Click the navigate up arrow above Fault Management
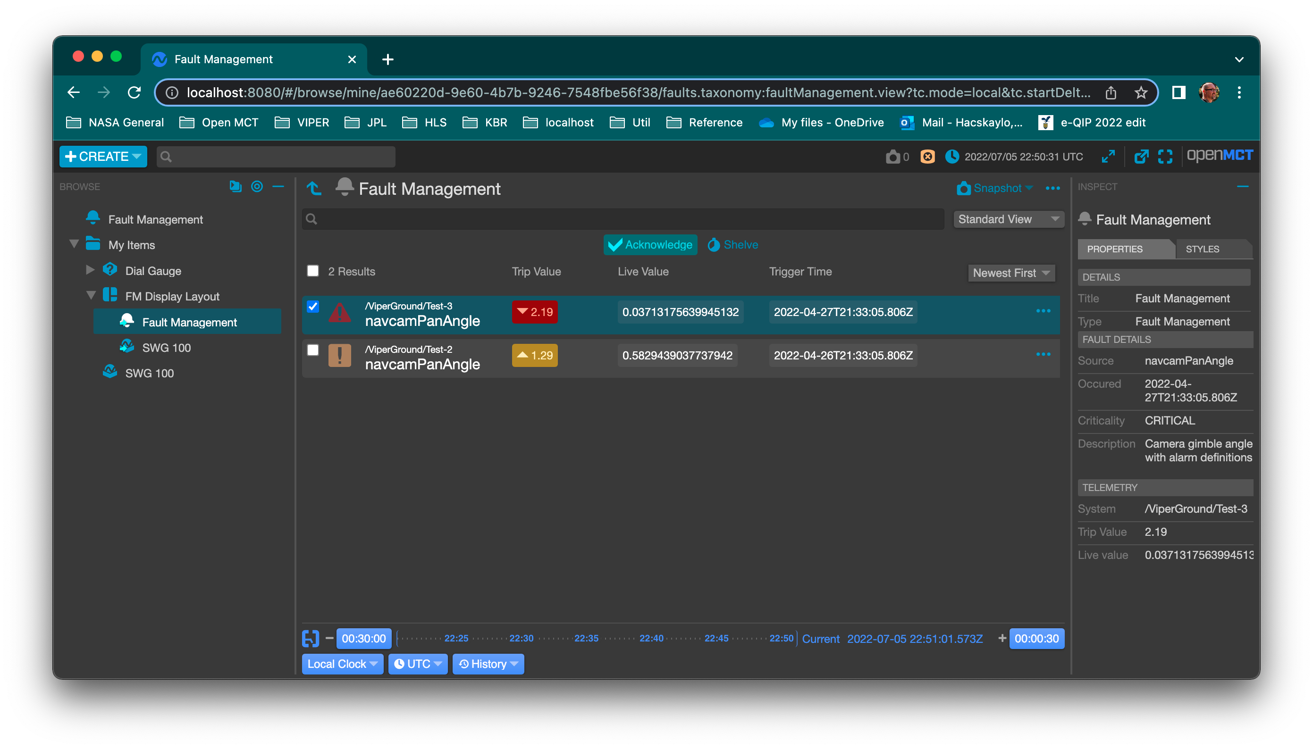The image size is (1313, 749). [314, 188]
